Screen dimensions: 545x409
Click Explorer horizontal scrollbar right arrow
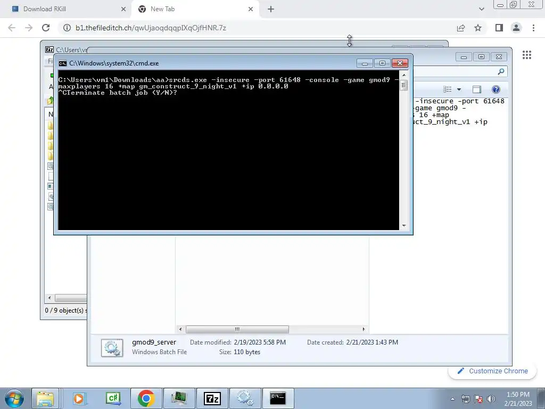click(x=364, y=329)
